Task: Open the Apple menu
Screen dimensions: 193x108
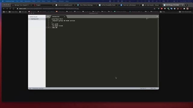Action: pyautogui.click(x=3, y=1)
